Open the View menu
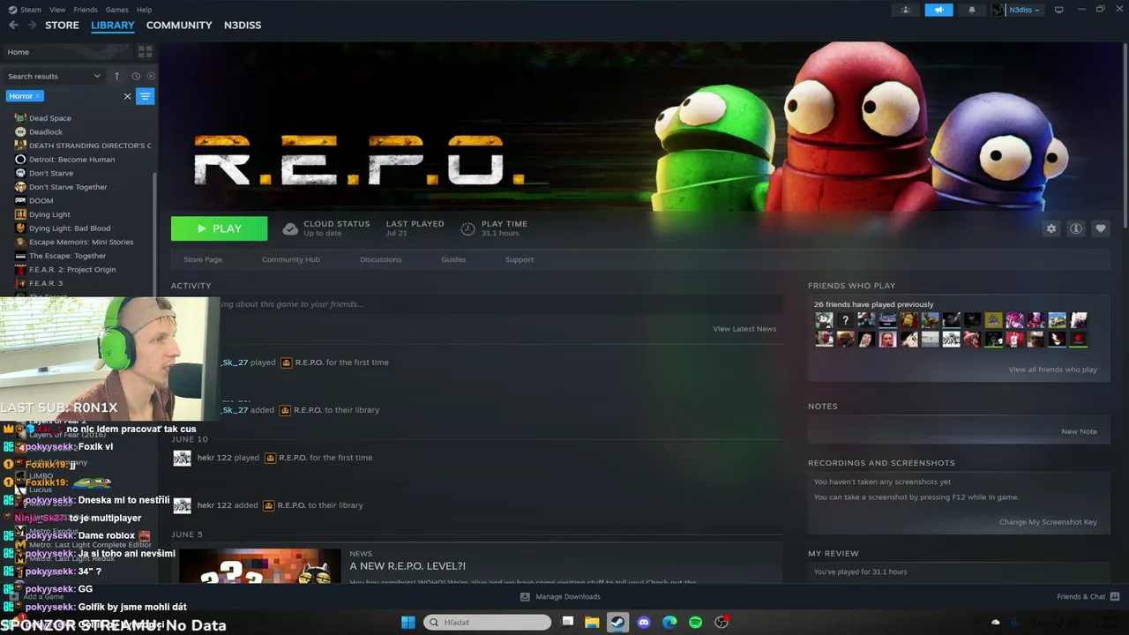Viewport: 1129px width, 635px height. point(57,10)
